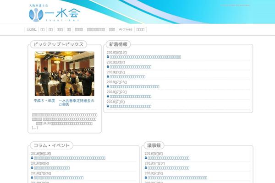The image size is (275, 183).
Task: Open the 2018/8/8 post link in 新着情報
Action: [131, 67]
